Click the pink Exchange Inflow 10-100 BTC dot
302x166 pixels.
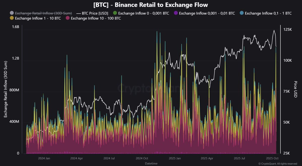coord(67,18)
